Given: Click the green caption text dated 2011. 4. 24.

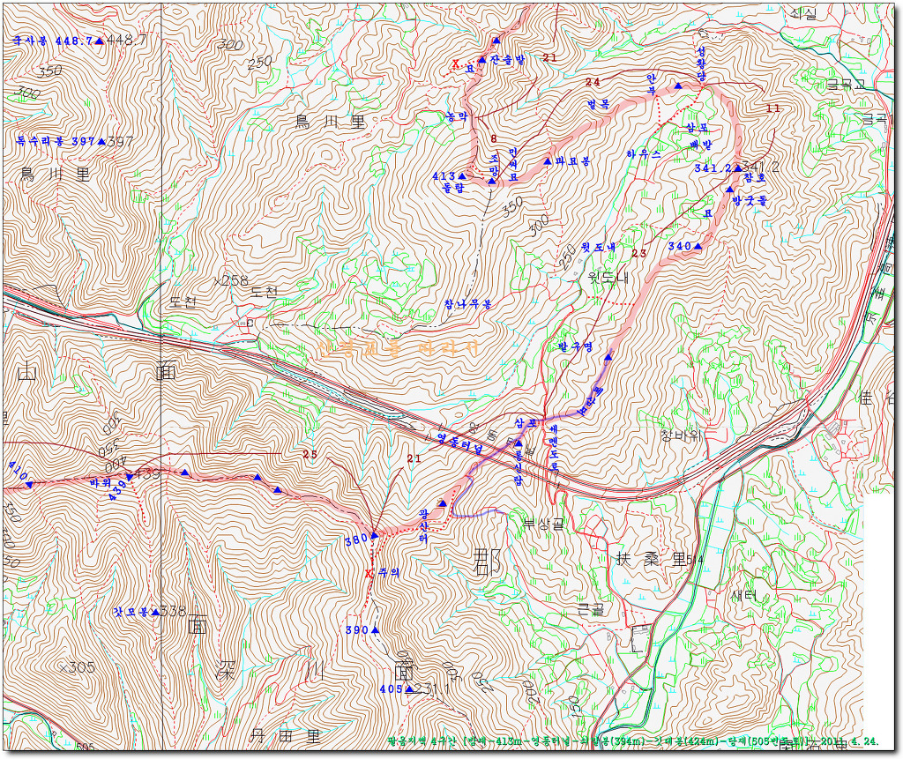Looking at the screenshot, I should (632, 741).
